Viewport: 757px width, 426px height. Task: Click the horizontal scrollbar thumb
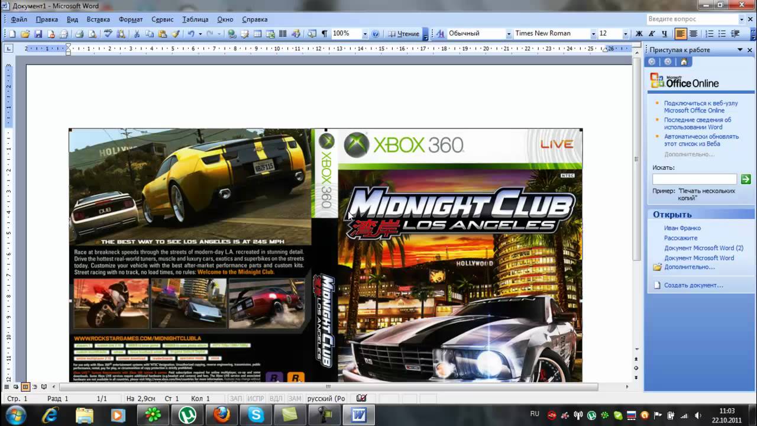point(329,386)
